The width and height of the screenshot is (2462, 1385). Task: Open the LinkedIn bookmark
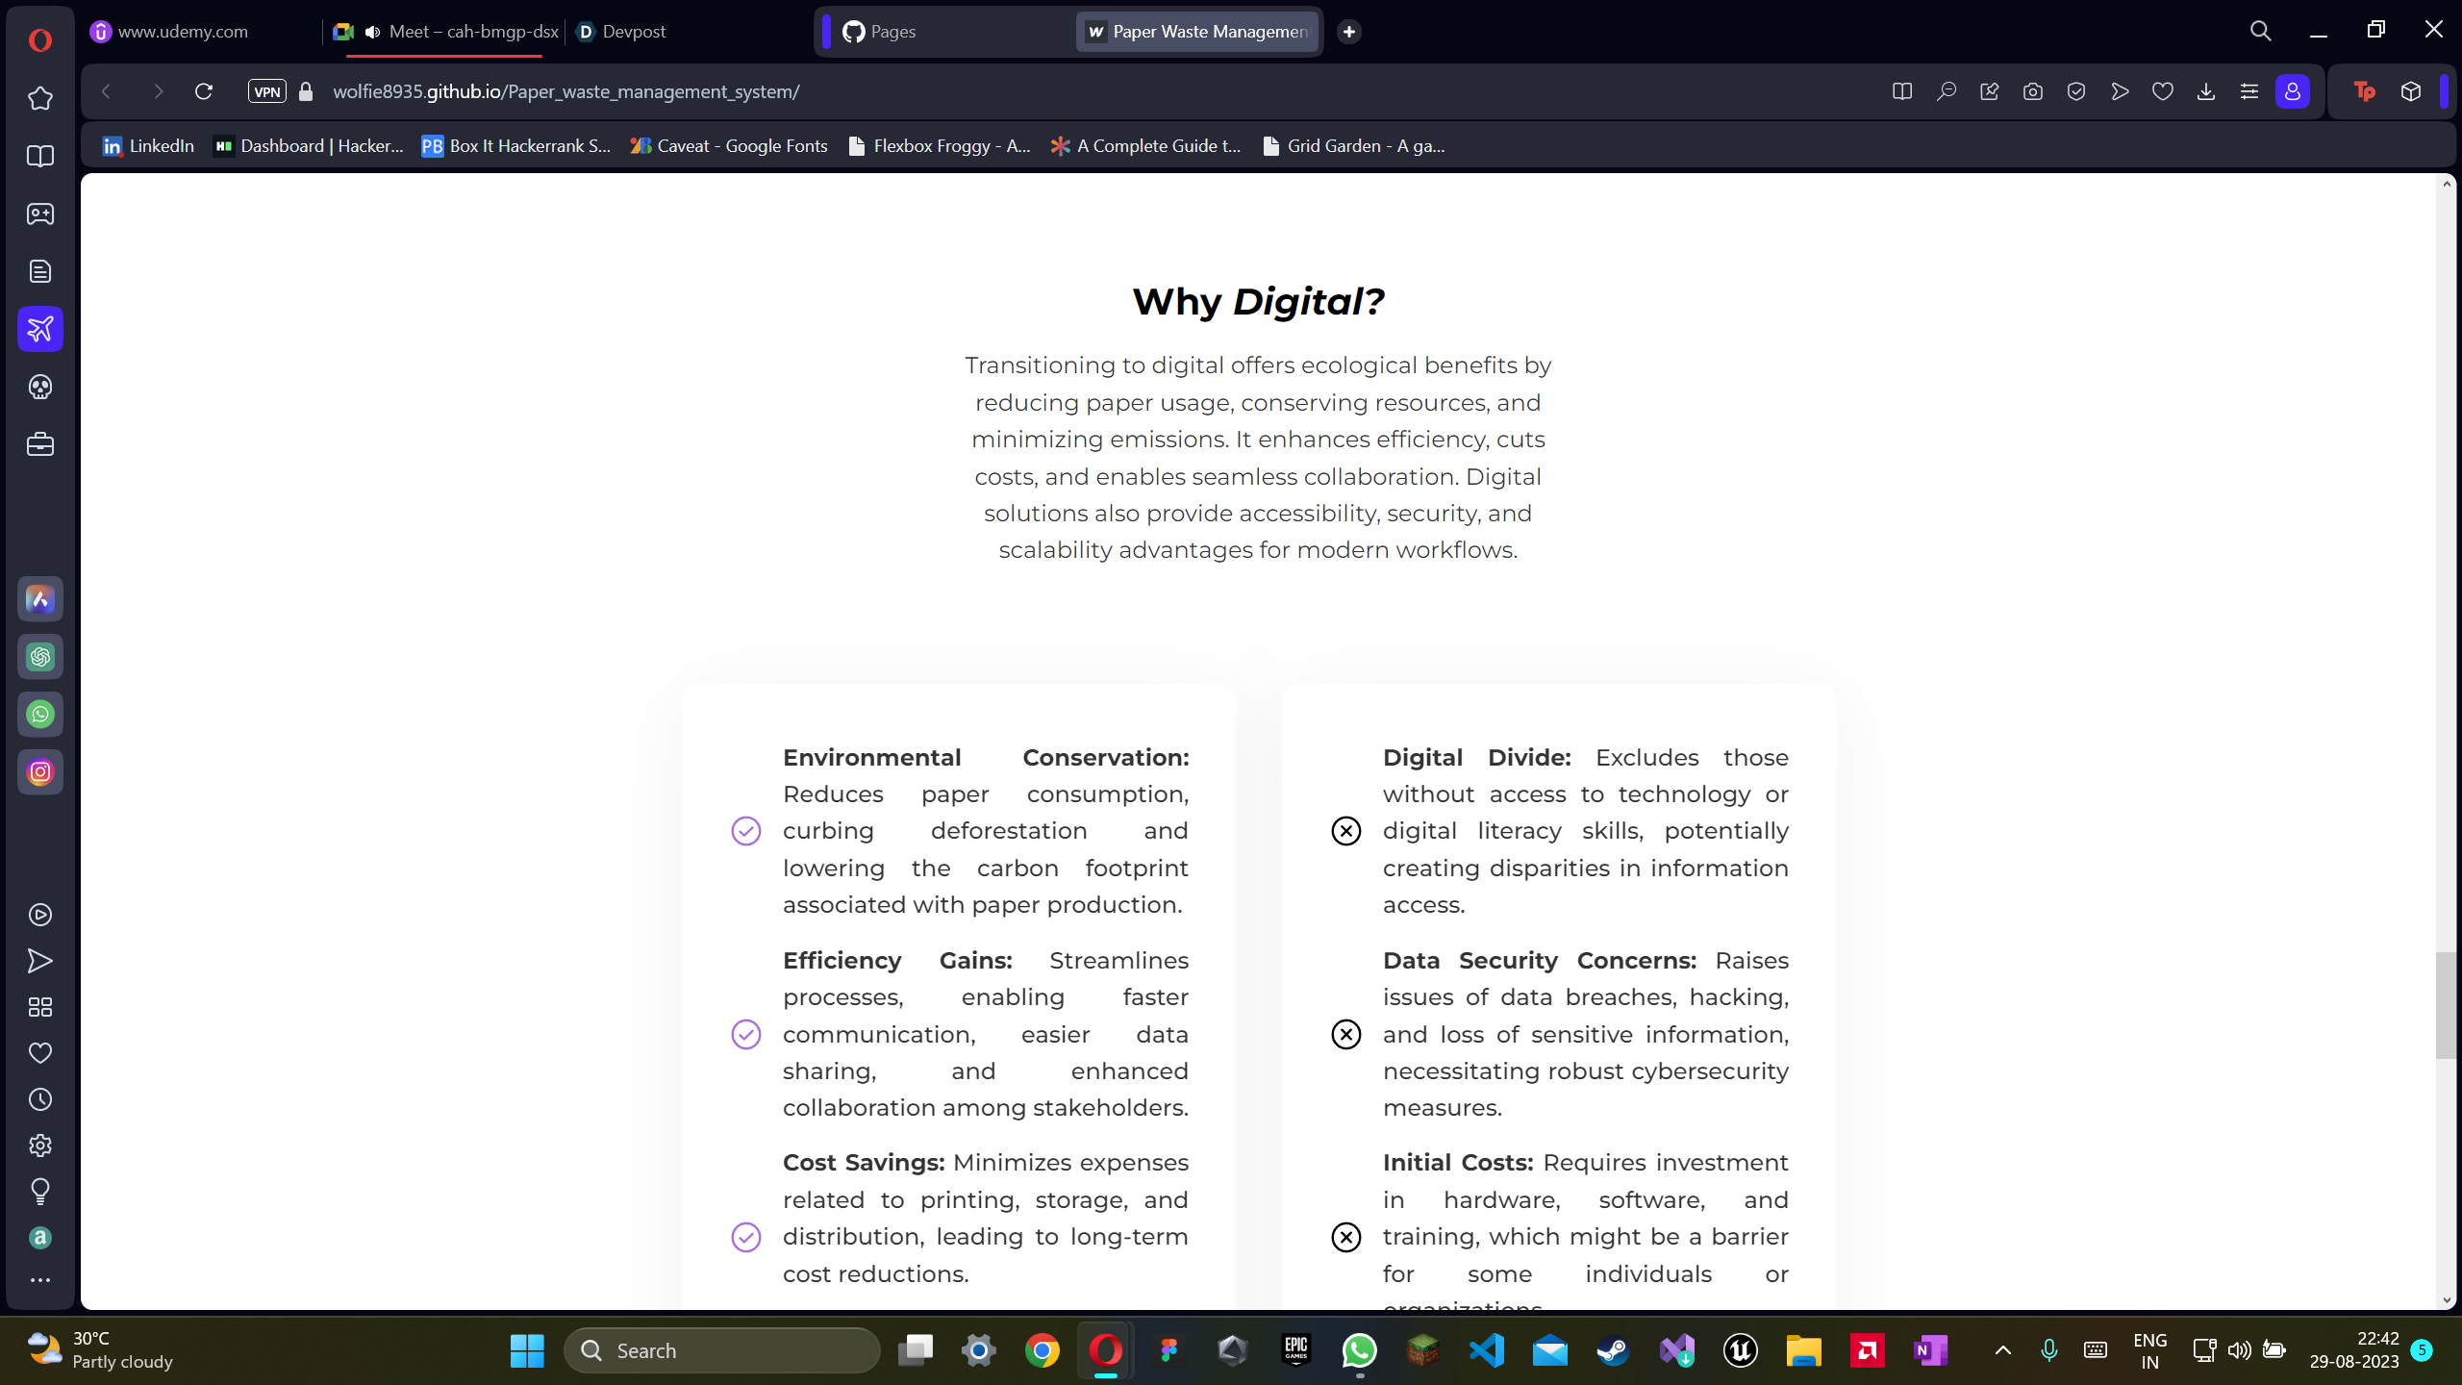click(148, 145)
